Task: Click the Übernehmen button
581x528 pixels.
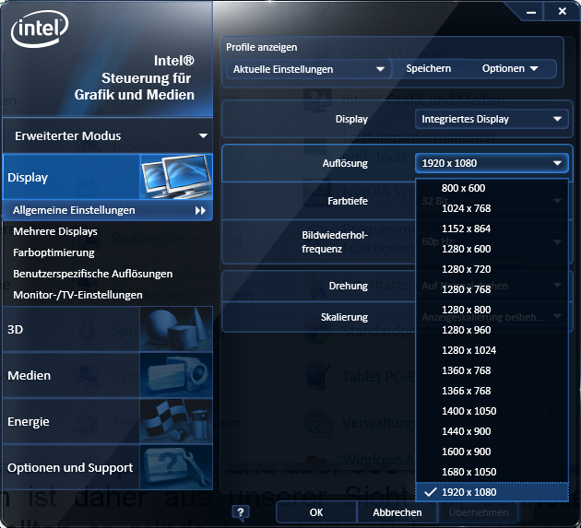Action: (479, 512)
